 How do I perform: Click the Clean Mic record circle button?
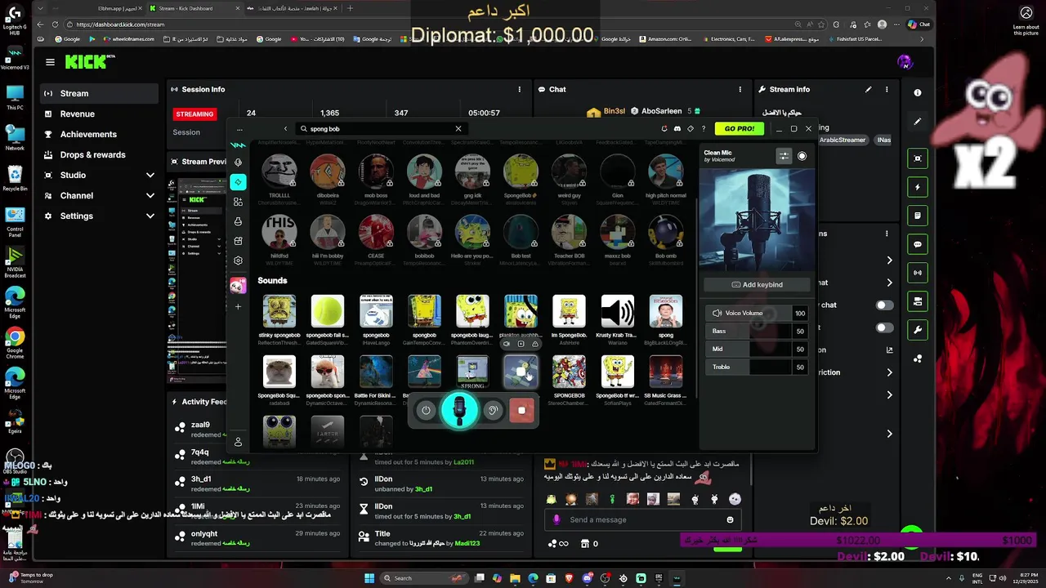(x=802, y=156)
